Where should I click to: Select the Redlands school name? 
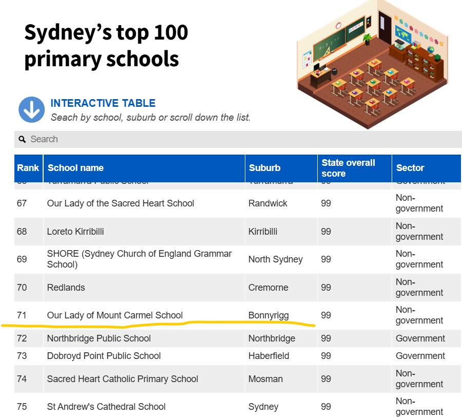click(66, 288)
